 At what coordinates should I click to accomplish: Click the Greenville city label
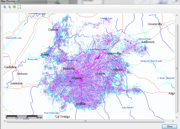[155, 24]
